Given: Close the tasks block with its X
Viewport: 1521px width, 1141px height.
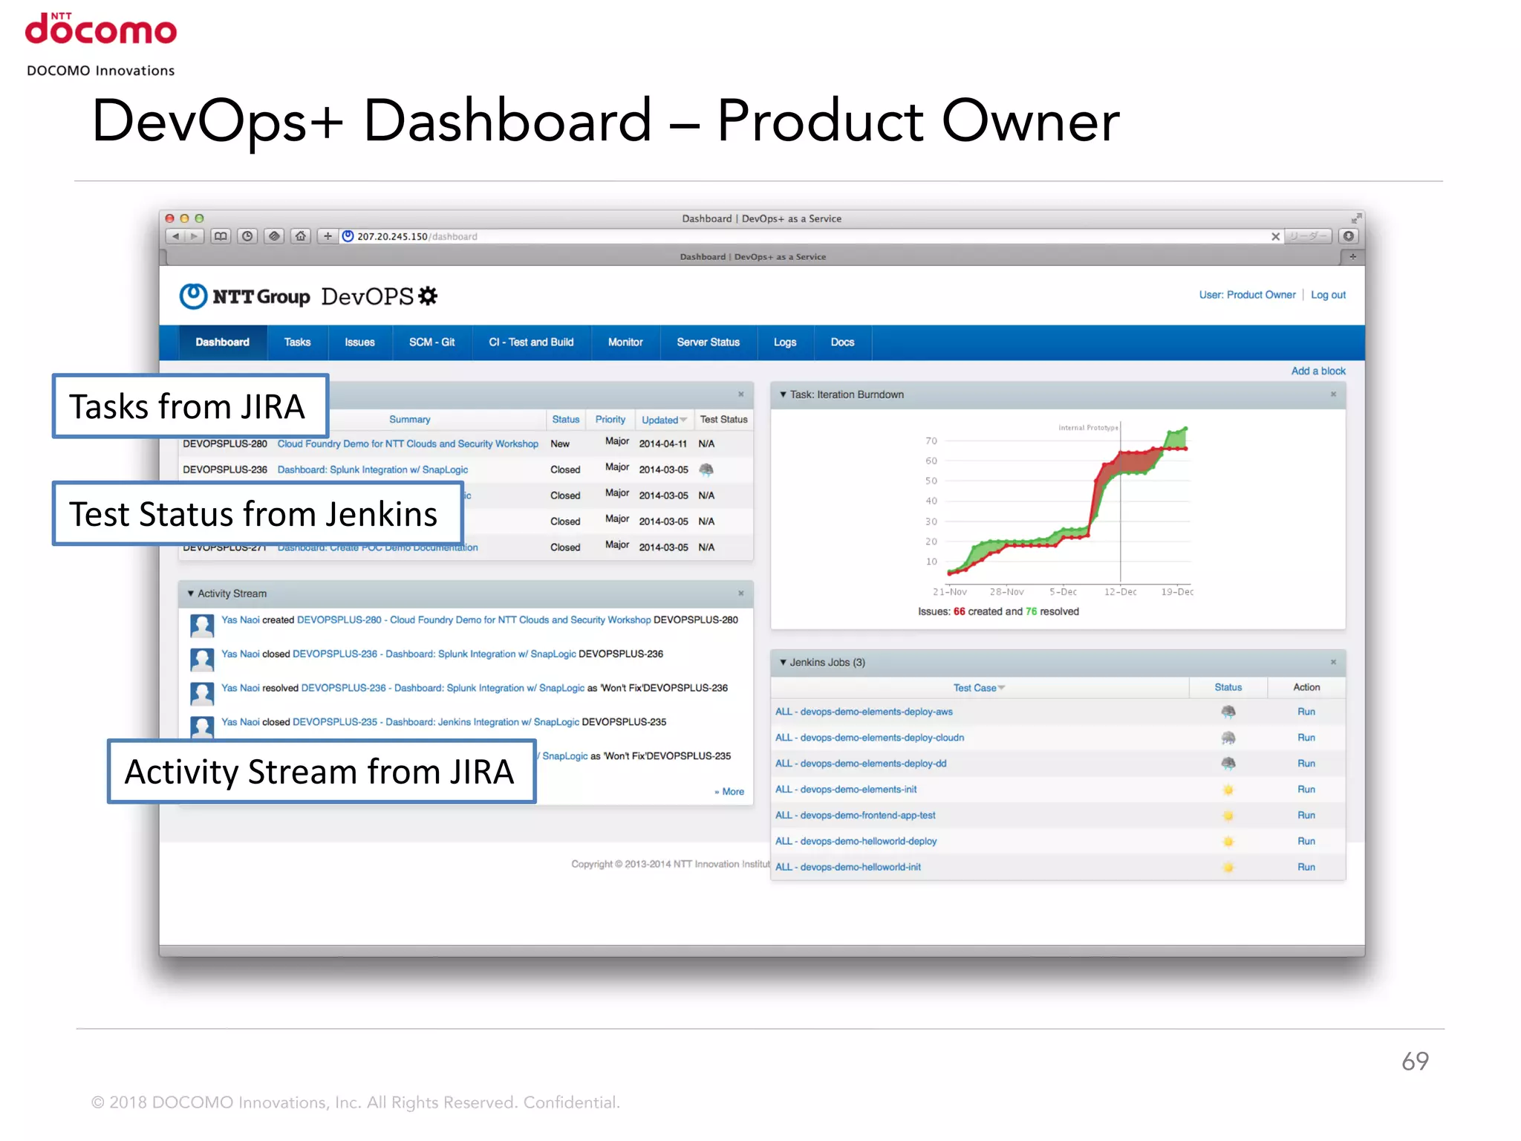Looking at the screenshot, I should [740, 394].
